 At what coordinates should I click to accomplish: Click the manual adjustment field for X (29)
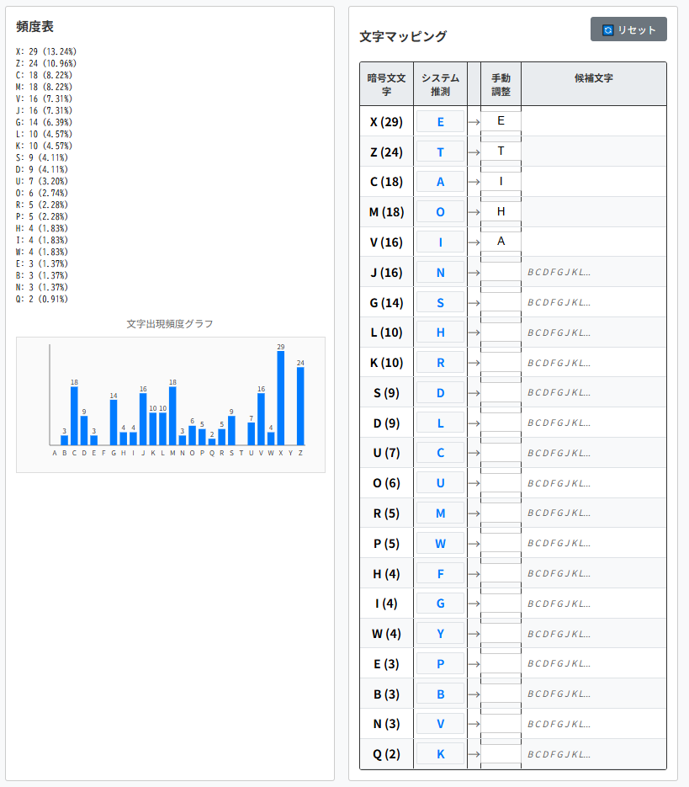click(501, 121)
